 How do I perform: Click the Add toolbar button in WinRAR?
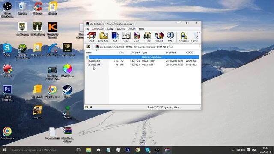(92, 37)
